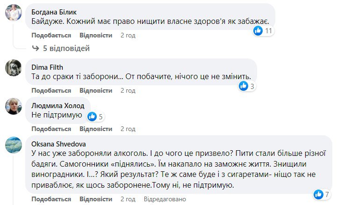344x205 pixels.
Task: Open Людмила Холод's avatar
Action: click(x=14, y=107)
